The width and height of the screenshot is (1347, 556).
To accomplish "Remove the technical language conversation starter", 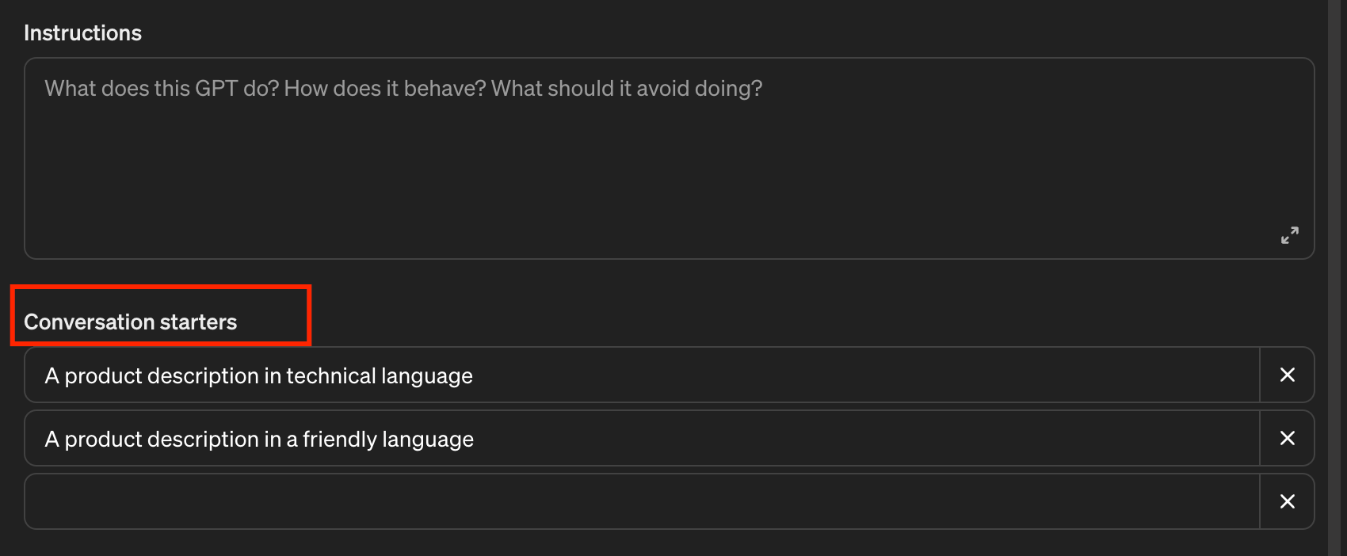I will (1288, 375).
